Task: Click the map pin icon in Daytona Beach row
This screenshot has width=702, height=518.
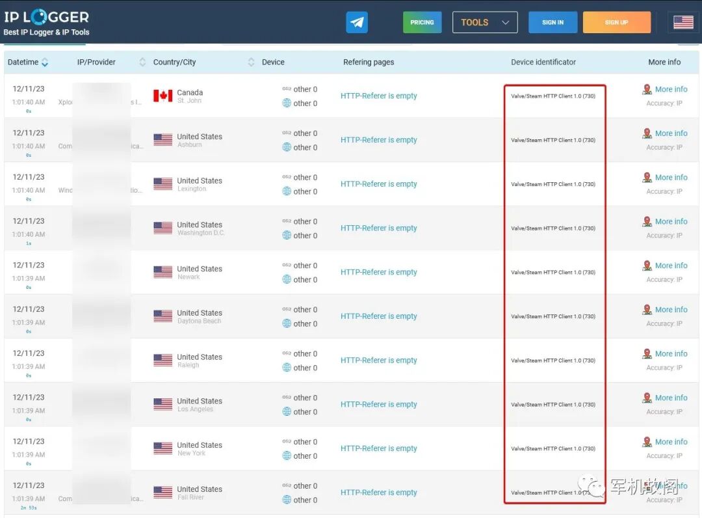Action: click(647, 310)
